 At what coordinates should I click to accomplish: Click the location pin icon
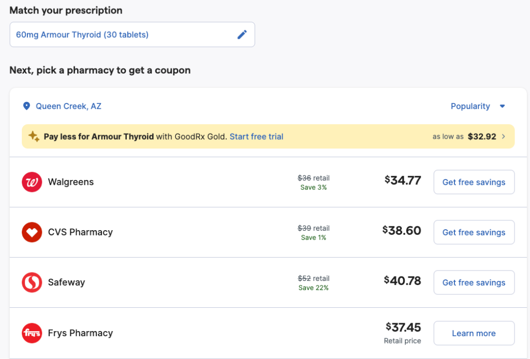tap(27, 106)
